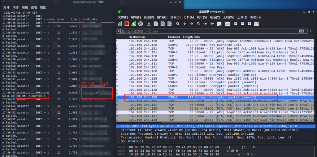Go back to previous packet arrow
This screenshot has width=317, height=157.
pos(185,24)
